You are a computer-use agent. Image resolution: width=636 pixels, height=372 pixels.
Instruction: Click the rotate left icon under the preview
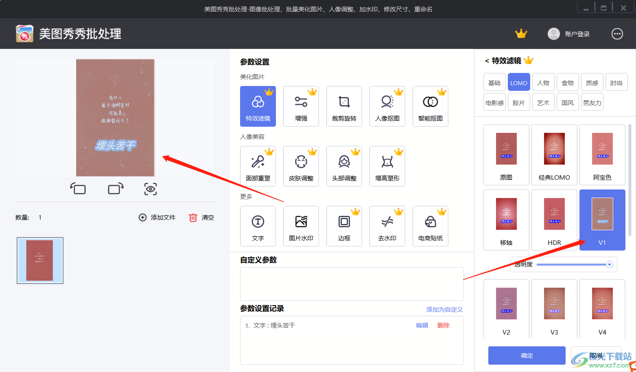pyautogui.click(x=78, y=189)
